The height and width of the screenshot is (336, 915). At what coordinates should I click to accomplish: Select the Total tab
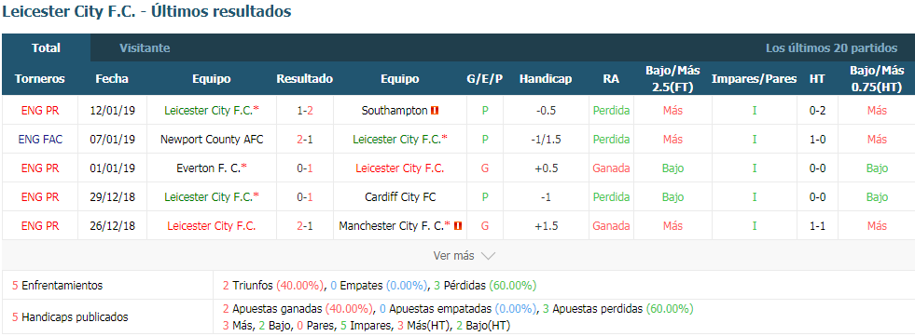[x=46, y=48]
